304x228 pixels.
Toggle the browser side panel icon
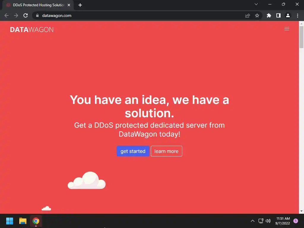[278, 15]
